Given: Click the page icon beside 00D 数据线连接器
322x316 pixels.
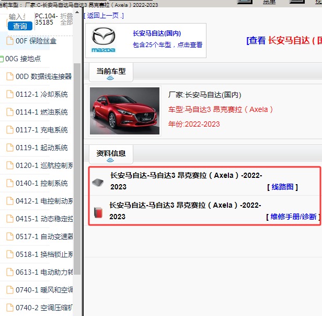Looking at the screenshot, I should [10, 76].
